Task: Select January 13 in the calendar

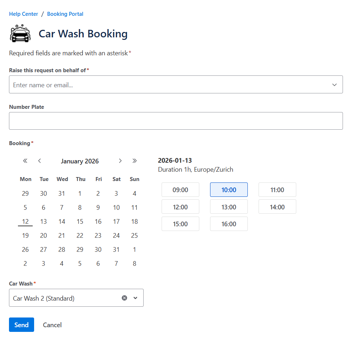Action: click(43, 222)
